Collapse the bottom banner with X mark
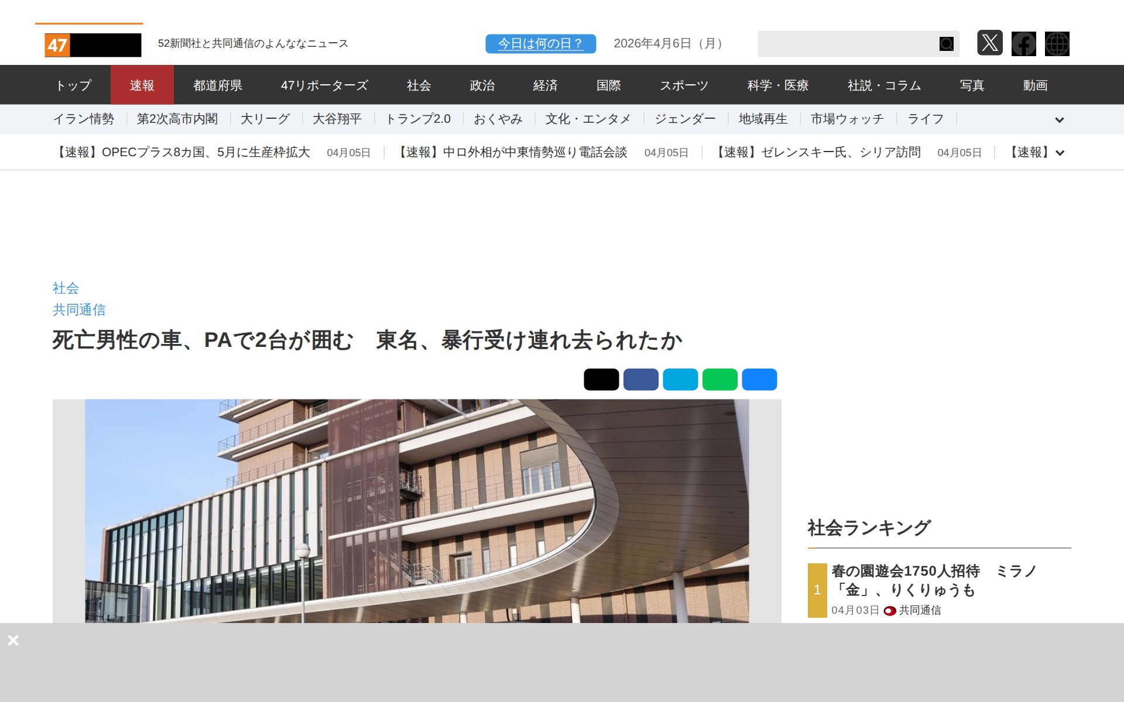 coord(13,640)
